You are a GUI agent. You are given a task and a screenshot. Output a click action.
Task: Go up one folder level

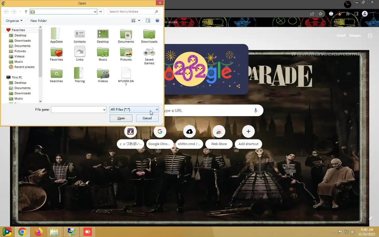pos(26,12)
